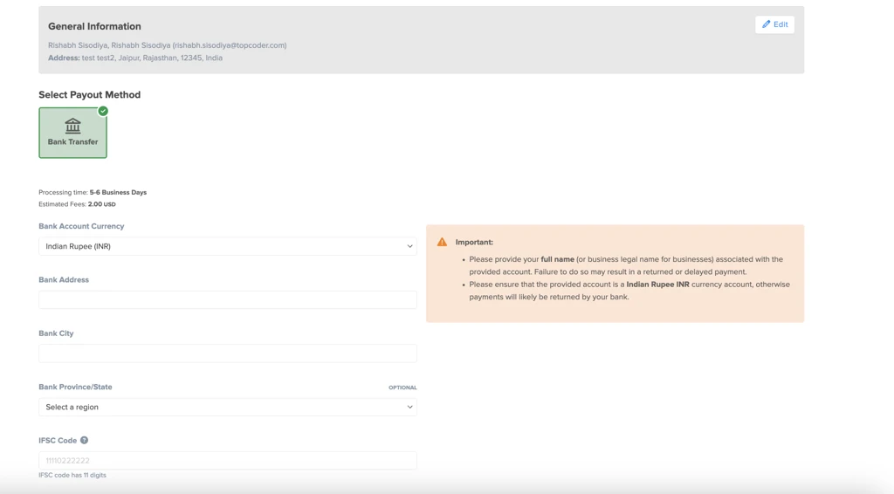
Task: Click inside the Bank Address field
Action: click(x=228, y=299)
